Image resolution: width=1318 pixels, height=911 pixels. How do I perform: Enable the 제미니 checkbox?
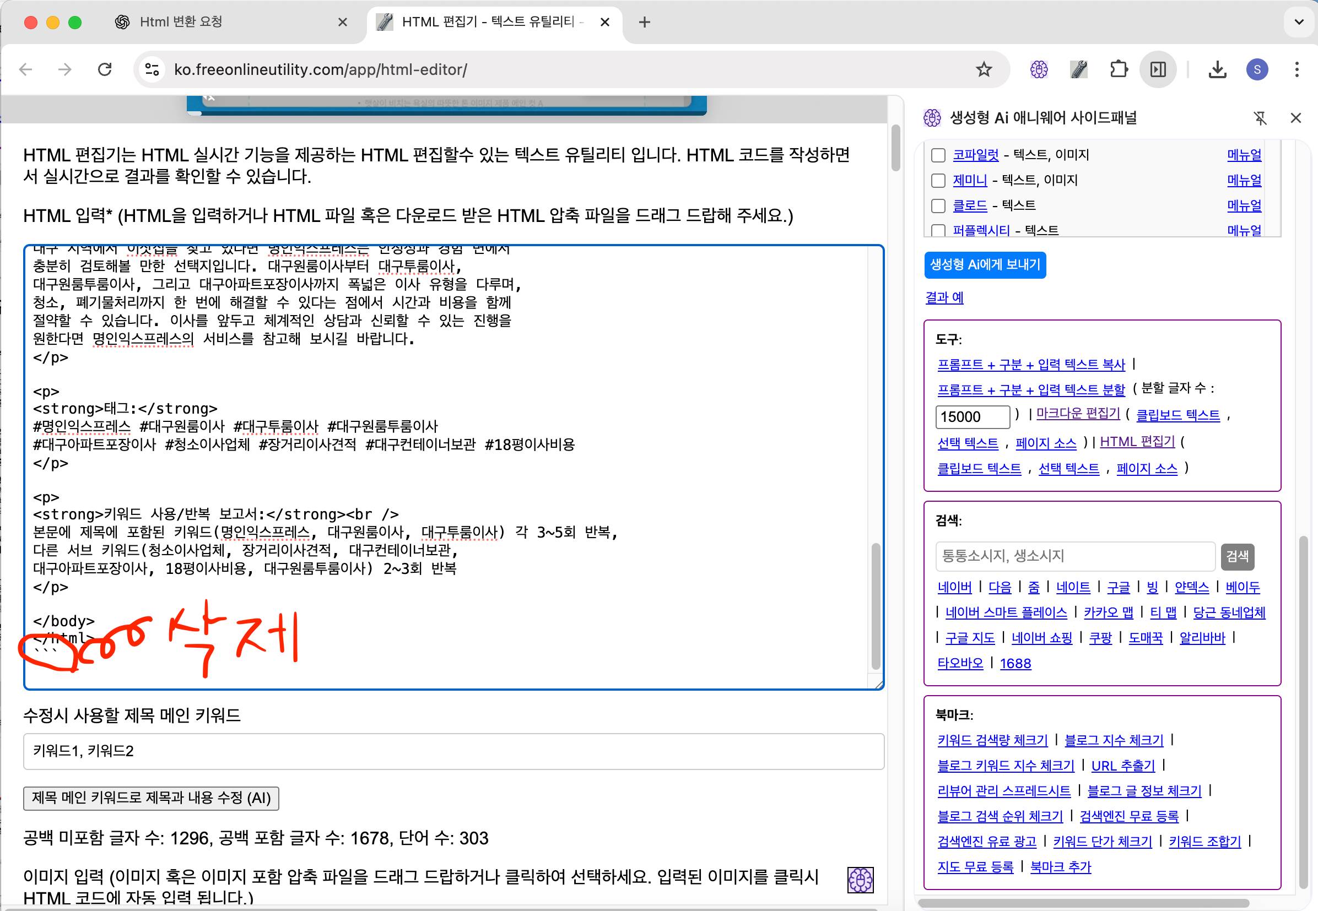938,180
